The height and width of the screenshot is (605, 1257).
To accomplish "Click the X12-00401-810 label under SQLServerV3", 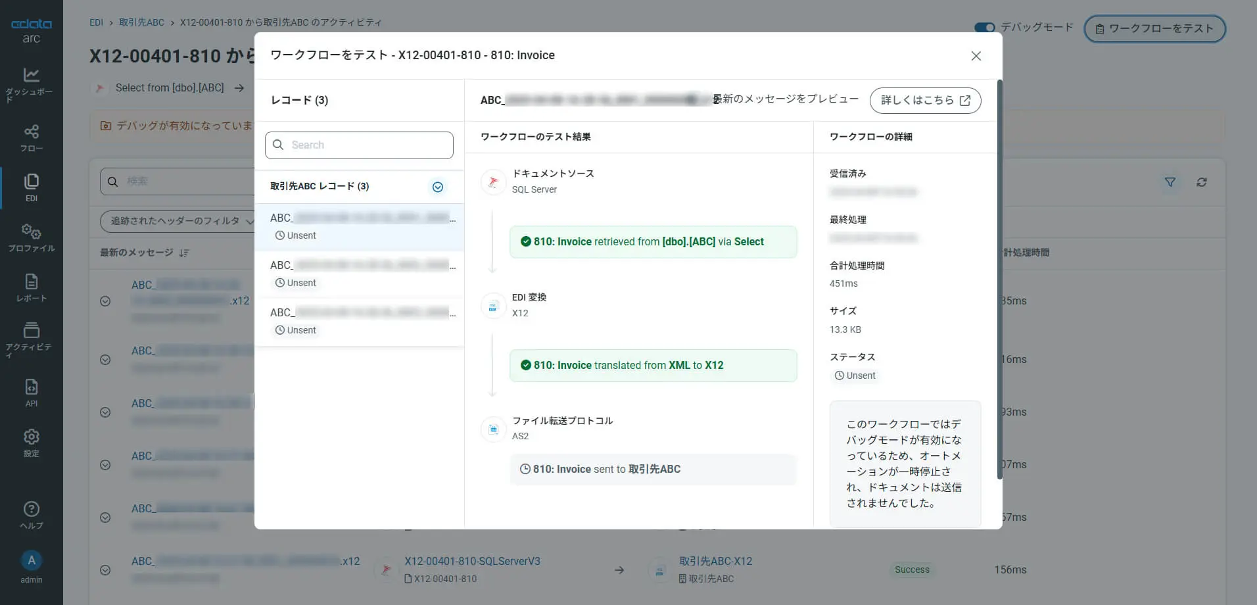I will pos(440,579).
